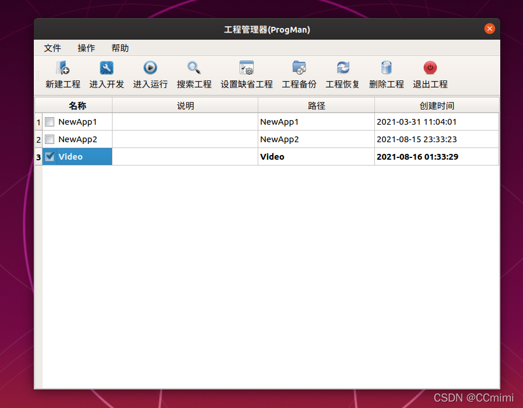This screenshot has width=523, height=408.
Task: Click the NewApp2 path cell
Action: (316, 139)
